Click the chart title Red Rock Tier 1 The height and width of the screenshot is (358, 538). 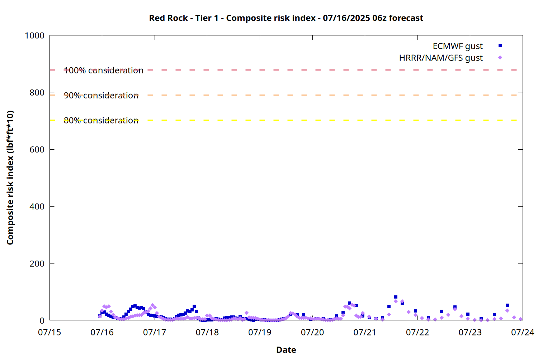[x=286, y=18]
